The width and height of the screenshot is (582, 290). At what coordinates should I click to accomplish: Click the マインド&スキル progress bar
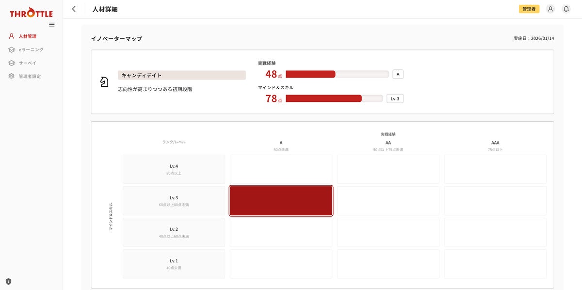334,98
